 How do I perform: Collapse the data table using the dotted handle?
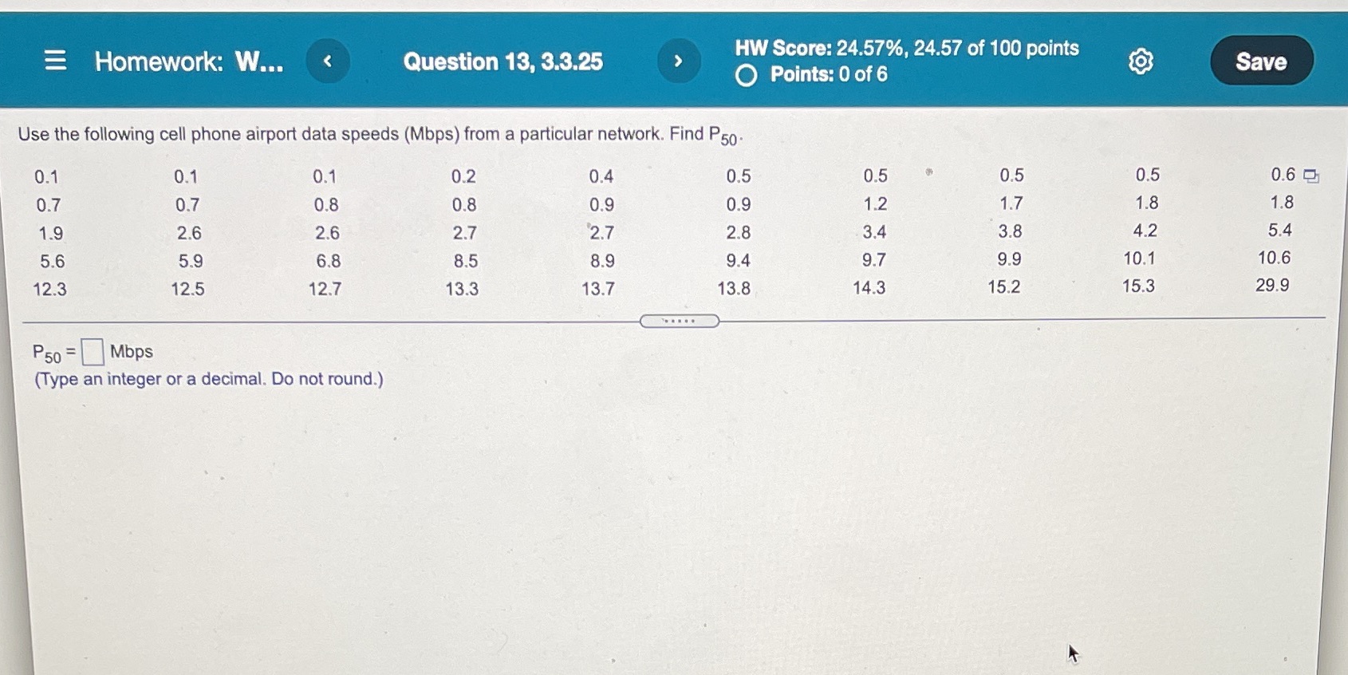(680, 320)
